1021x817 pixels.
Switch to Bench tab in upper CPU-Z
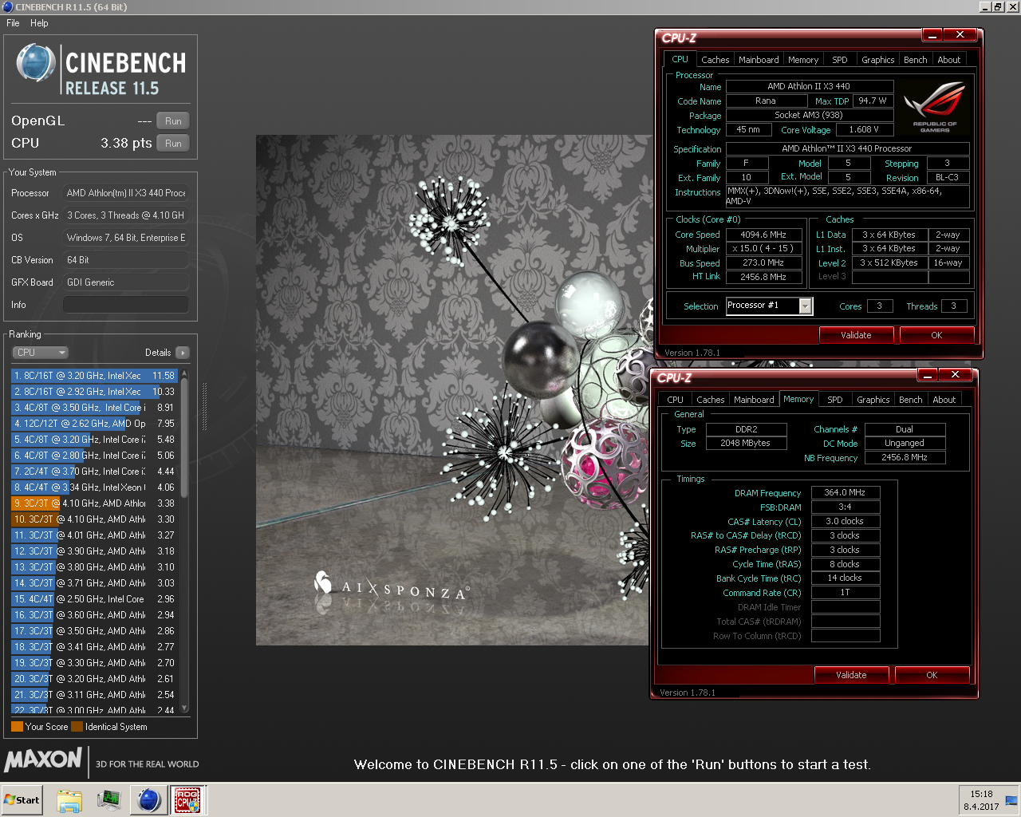[x=915, y=60]
